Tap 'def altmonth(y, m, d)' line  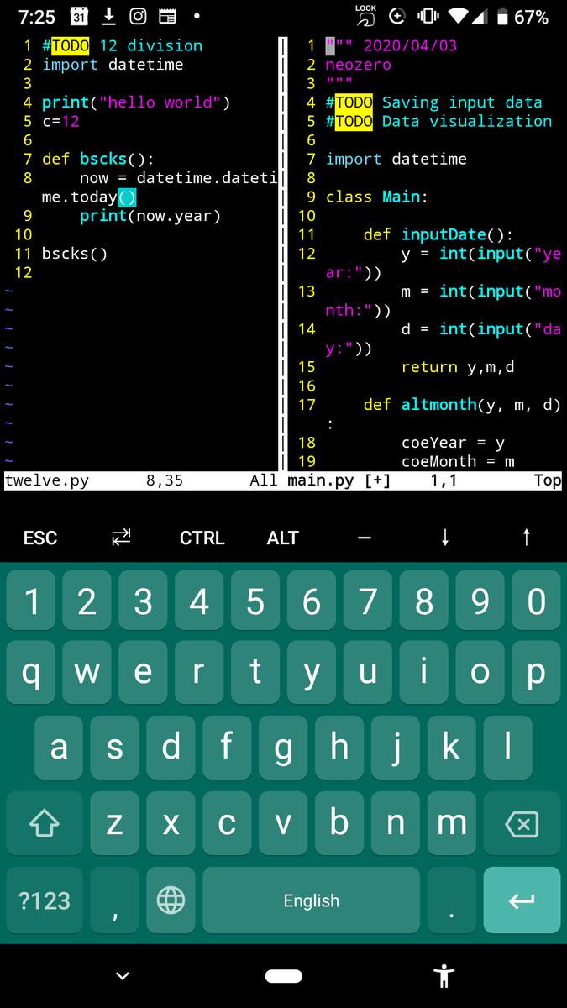click(x=462, y=405)
